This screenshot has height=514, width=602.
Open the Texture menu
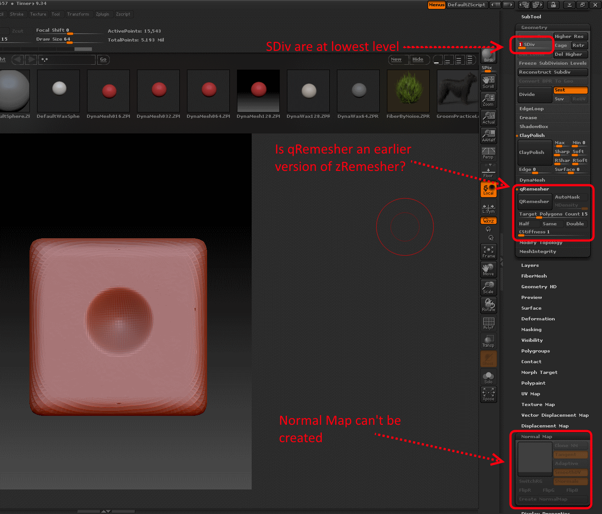[x=38, y=14]
